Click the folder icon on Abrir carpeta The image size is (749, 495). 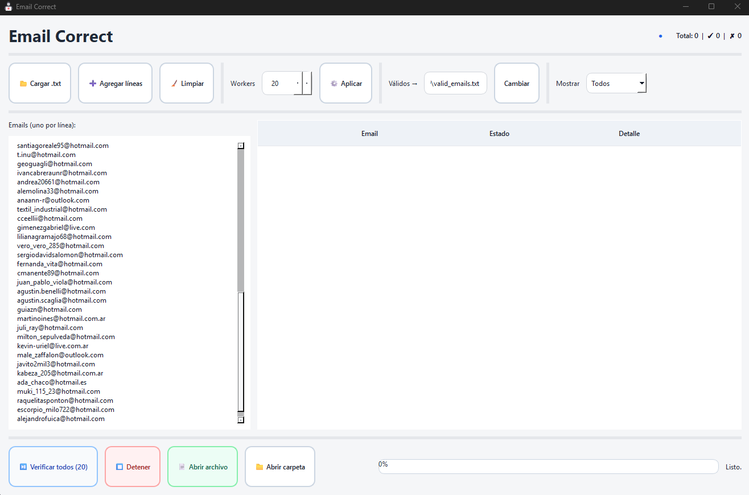pyautogui.click(x=260, y=467)
